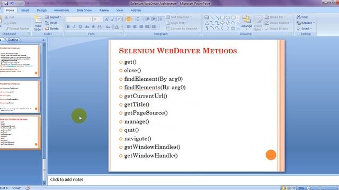Select the Oval shape
This screenshot has height=190, width=339.
pos(228,17)
